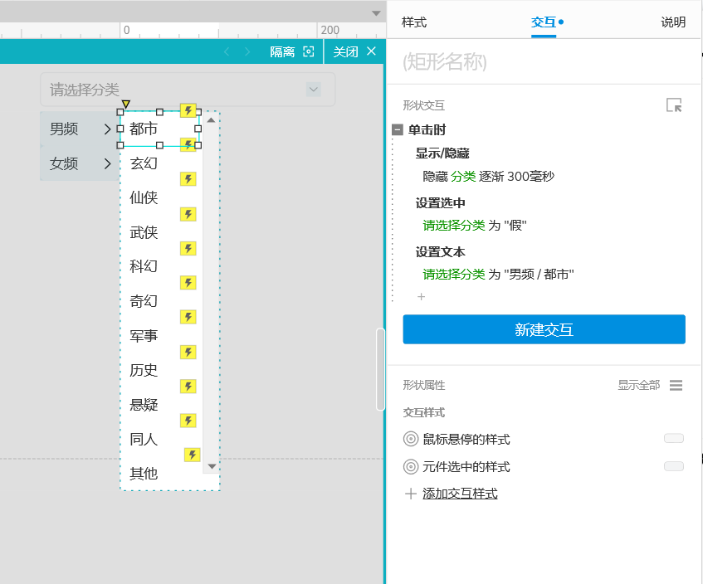Click the yellow origin marker above 都市
The width and height of the screenshot is (703, 584).
click(126, 105)
